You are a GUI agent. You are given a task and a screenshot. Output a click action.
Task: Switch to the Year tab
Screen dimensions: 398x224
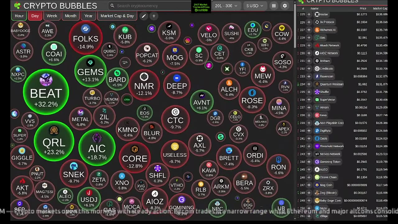click(89, 16)
